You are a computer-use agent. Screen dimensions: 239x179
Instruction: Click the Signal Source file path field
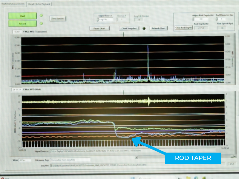coord(133,151)
